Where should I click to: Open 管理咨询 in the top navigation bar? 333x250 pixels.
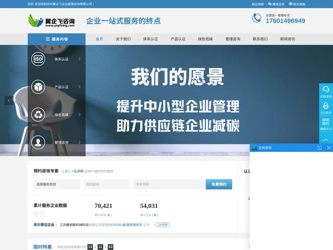pos(233,39)
